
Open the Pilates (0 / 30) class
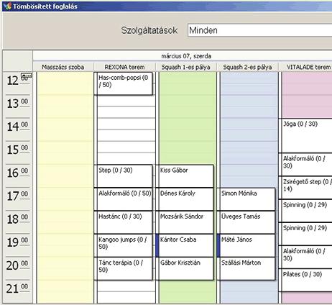(305, 280)
